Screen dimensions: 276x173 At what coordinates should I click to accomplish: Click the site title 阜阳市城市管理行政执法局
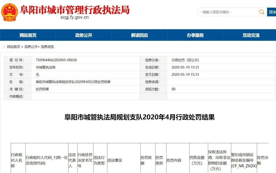(75, 10)
